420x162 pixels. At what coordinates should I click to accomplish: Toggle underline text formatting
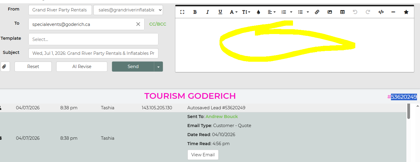tap(220, 12)
